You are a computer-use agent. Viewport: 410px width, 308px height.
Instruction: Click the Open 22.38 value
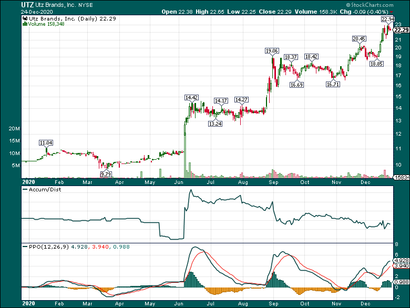[x=177, y=12]
